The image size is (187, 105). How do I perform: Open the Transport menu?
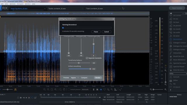pos(20,4)
